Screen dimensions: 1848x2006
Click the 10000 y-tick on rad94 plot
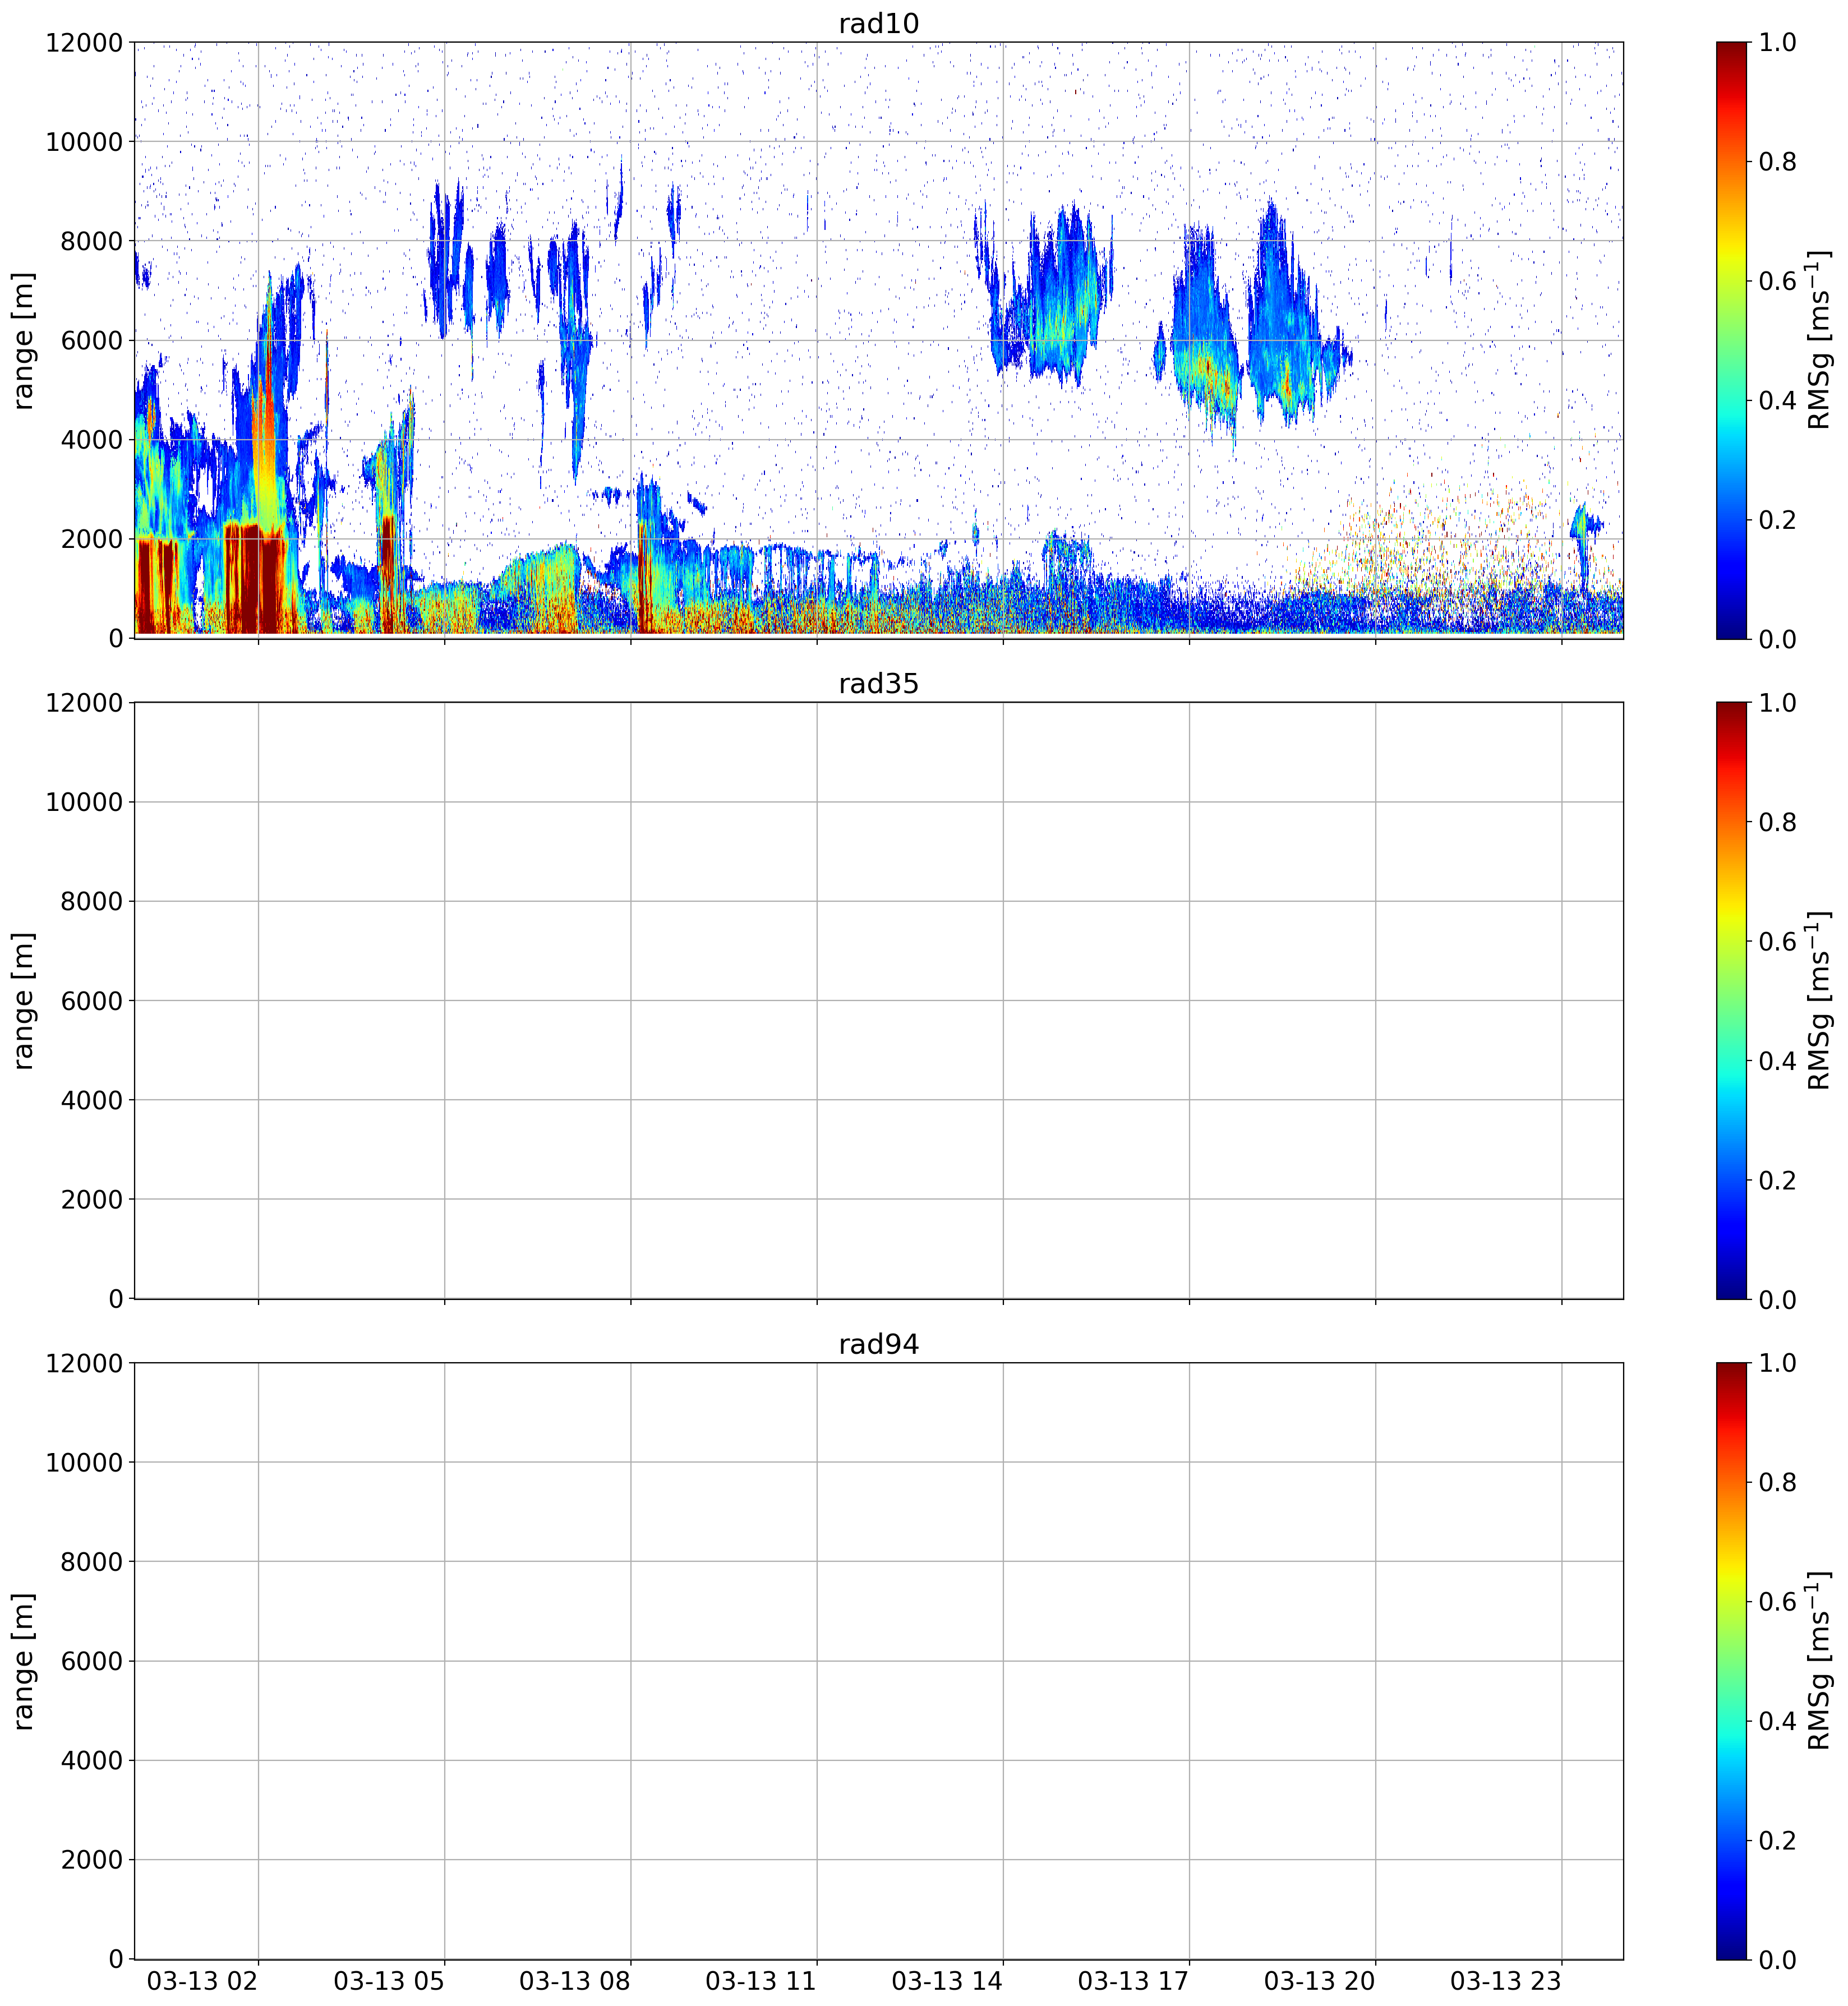click(x=84, y=1463)
